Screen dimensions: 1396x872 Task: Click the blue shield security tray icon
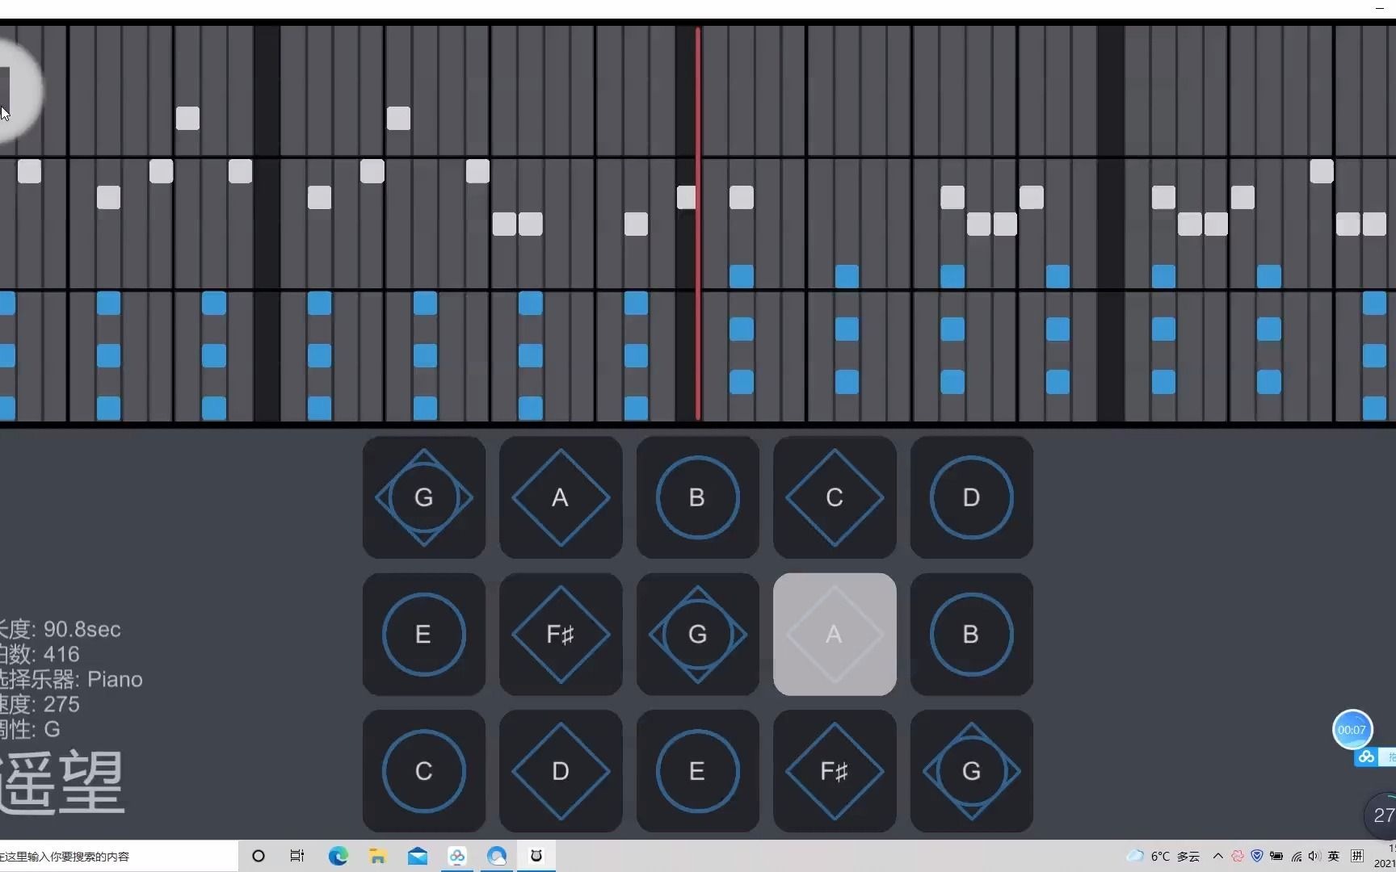point(1257,856)
